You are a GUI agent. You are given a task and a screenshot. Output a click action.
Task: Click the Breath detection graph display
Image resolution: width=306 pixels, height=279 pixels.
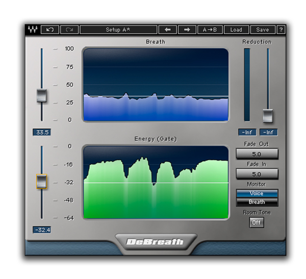click(x=156, y=85)
